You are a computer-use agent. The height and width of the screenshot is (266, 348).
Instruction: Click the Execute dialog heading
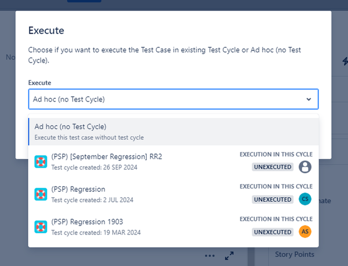point(46,30)
